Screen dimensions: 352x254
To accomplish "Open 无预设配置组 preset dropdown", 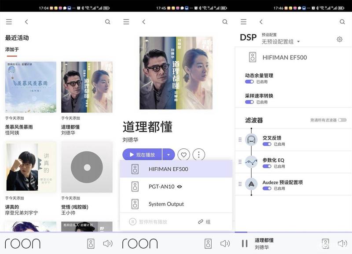I will pyautogui.click(x=281, y=41).
